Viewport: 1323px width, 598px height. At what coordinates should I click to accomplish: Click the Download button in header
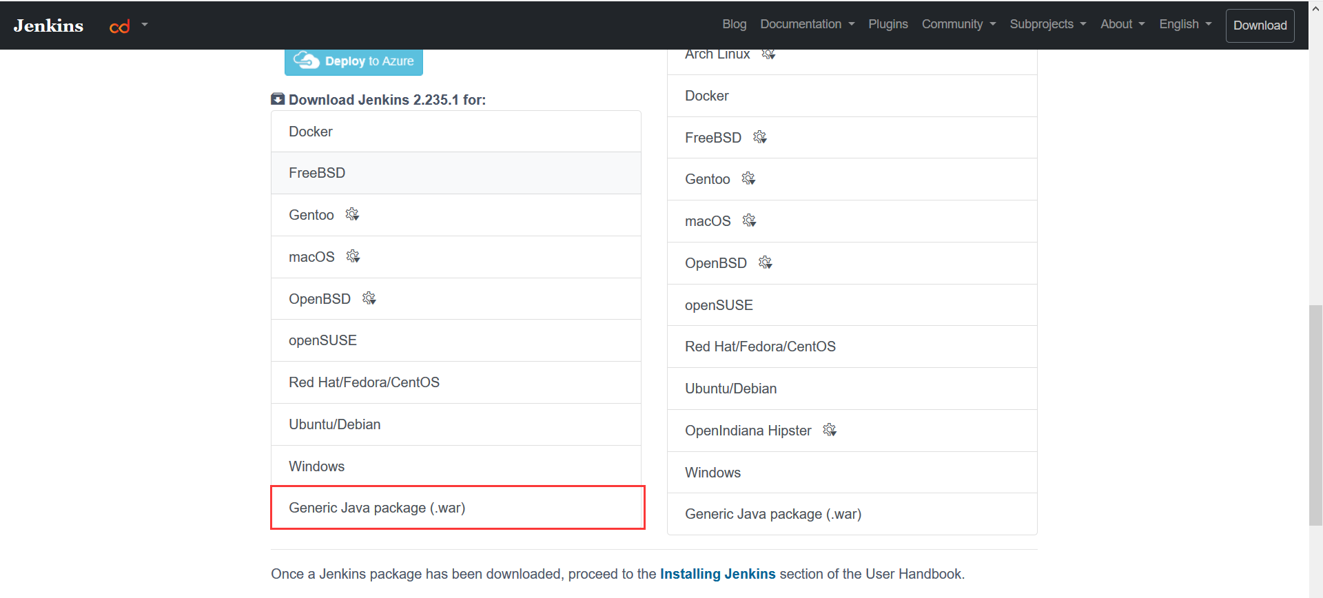[1260, 25]
